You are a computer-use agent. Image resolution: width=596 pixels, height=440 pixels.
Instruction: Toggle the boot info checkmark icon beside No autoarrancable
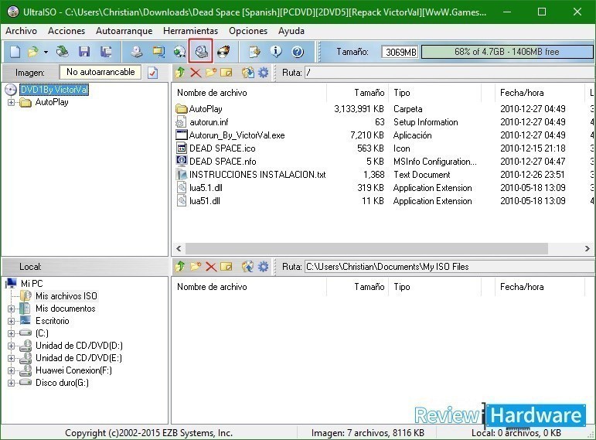point(152,73)
